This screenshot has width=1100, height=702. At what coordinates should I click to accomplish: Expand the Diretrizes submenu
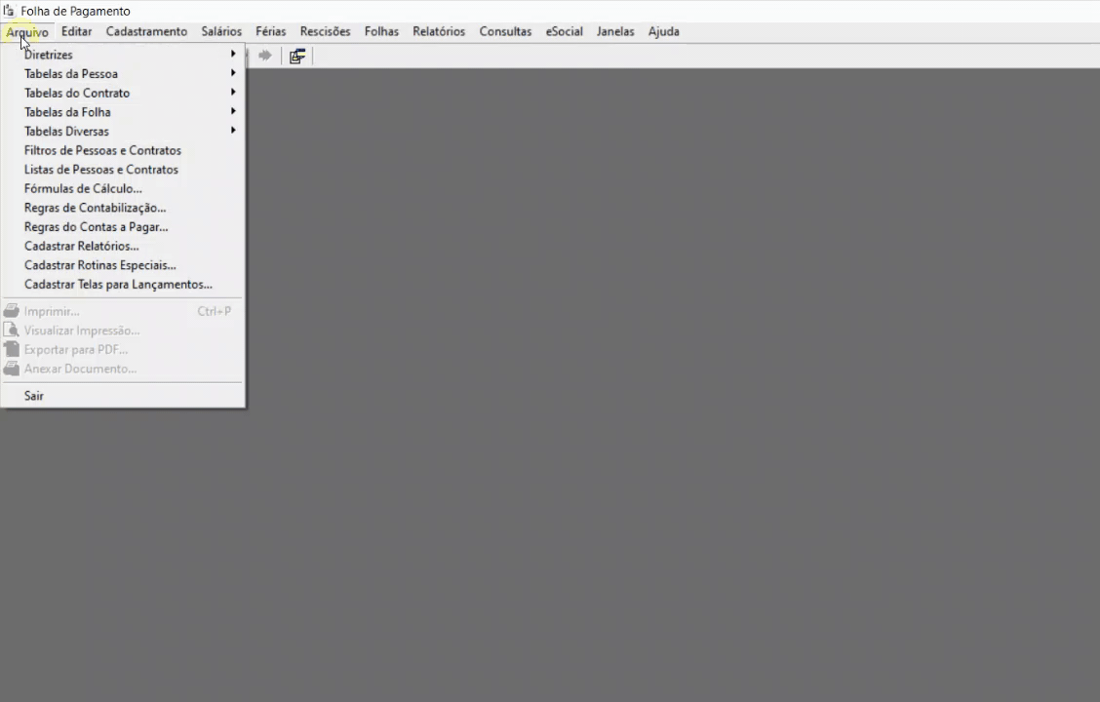(x=48, y=55)
